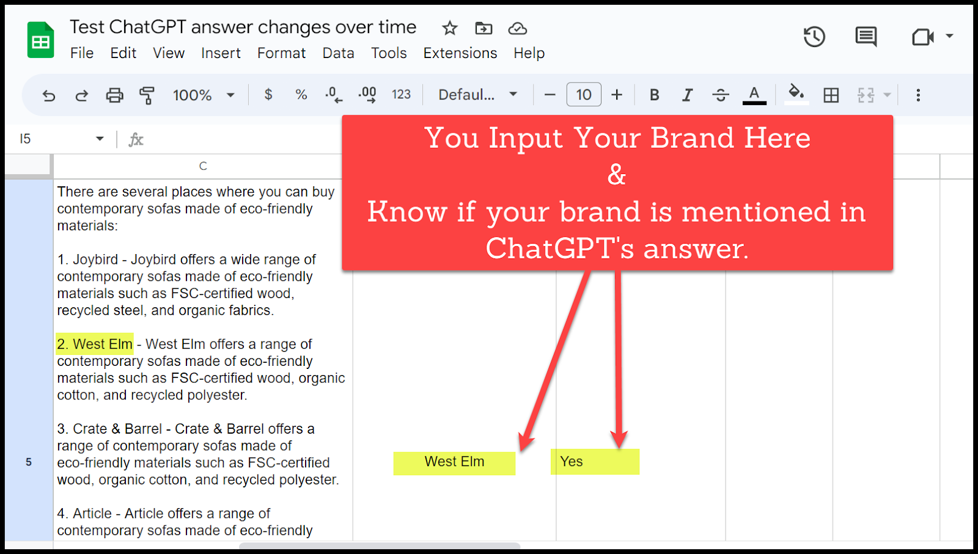Toggle italic formatting
Viewport: 978px width, 554px height.
[687, 95]
